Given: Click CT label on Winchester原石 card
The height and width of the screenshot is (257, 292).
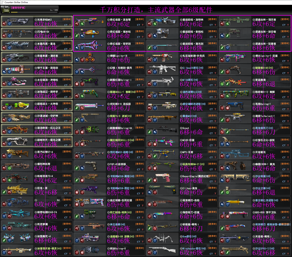Looking at the screenshot, I should coord(211,254).
